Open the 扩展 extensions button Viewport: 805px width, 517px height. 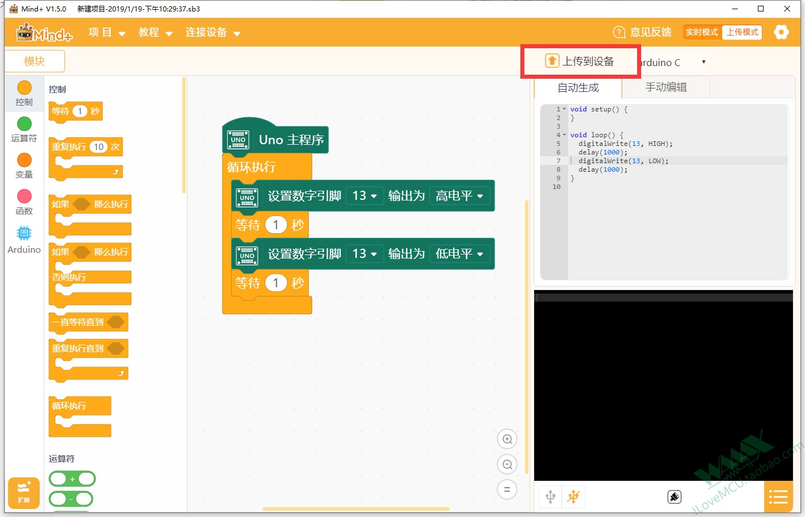[24, 493]
